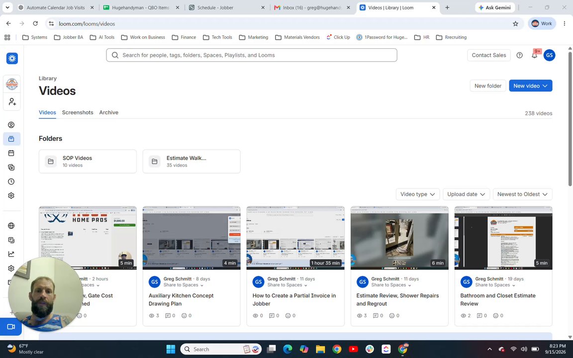Click the record camera button in sidebar
Viewport: 573px width, 358px height.
11,327
